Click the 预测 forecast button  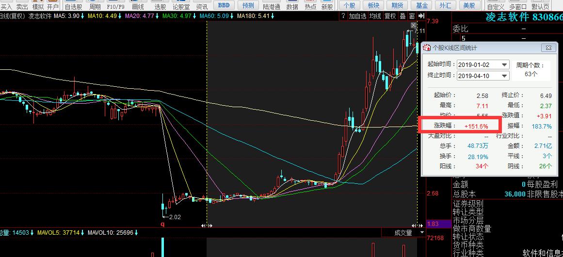coord(248,5)
